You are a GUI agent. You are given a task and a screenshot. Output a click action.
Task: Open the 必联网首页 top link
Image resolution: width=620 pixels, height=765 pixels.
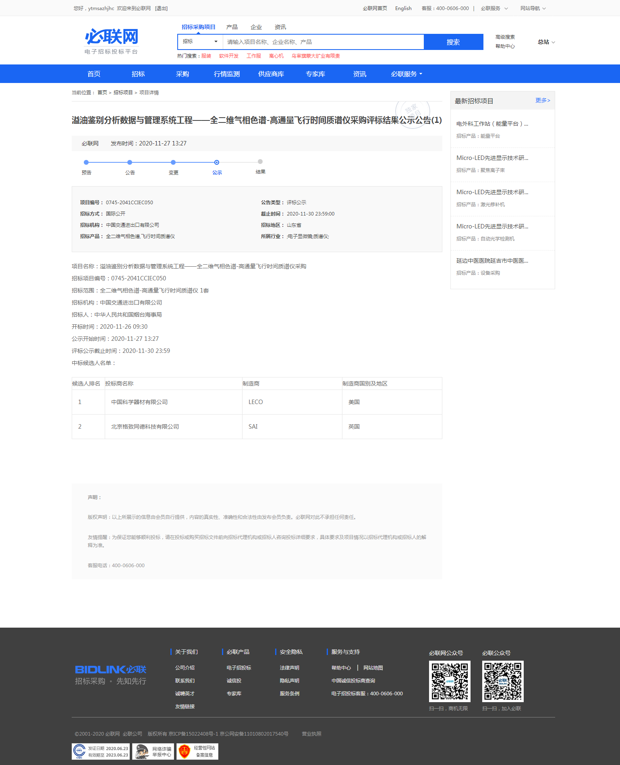pyautogui.click(x=375, y=8)
